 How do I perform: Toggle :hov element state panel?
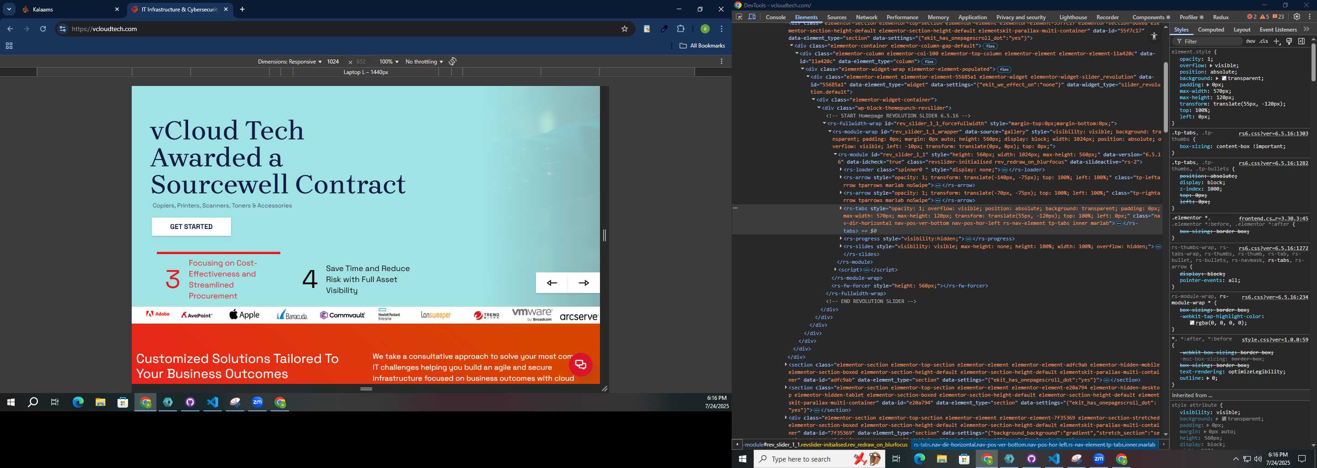click(1250, 42)
